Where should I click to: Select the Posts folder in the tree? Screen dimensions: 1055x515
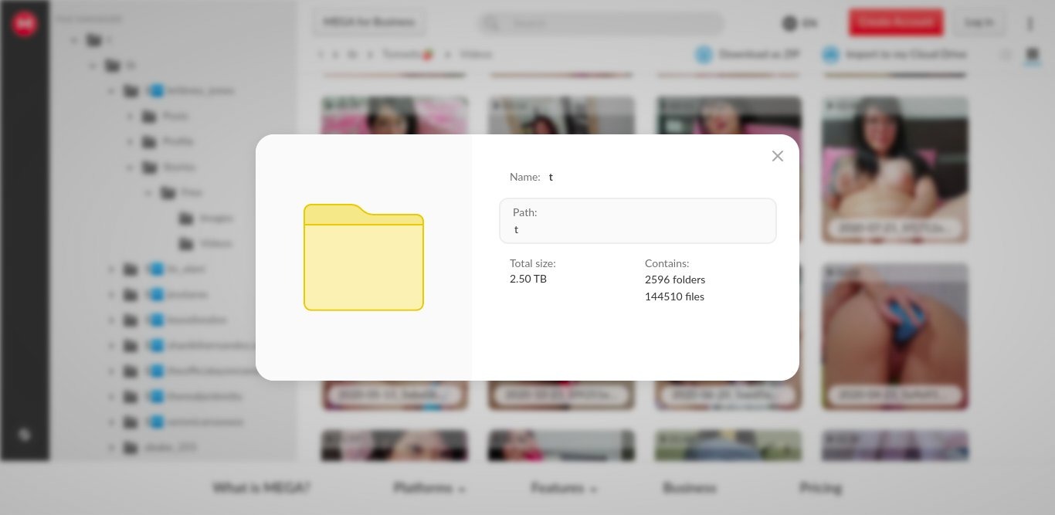click(x=165, y=116)
